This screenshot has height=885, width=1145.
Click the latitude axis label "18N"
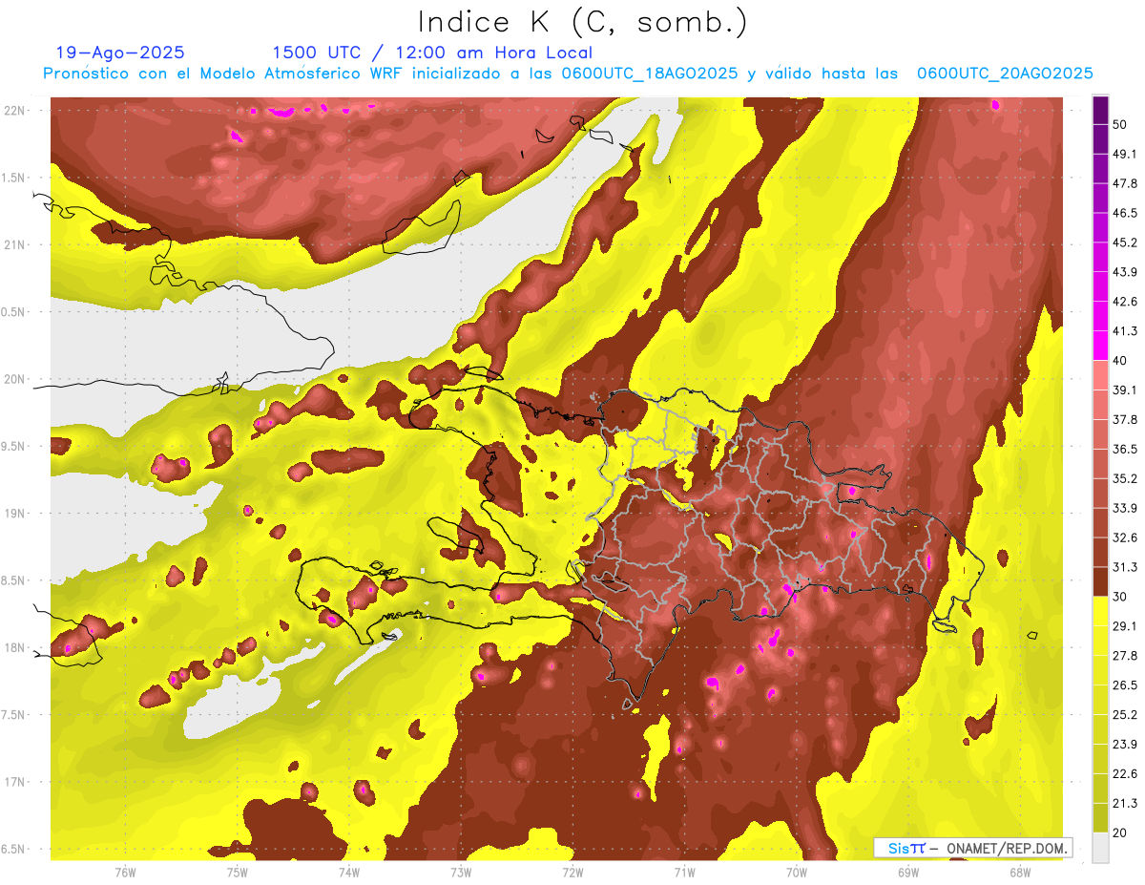coord(14,648)
